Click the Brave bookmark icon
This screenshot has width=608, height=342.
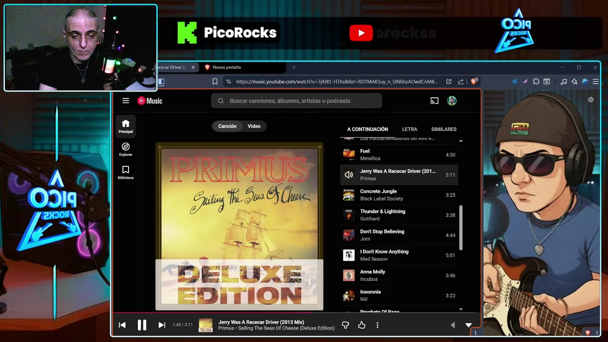coord(215,82)
